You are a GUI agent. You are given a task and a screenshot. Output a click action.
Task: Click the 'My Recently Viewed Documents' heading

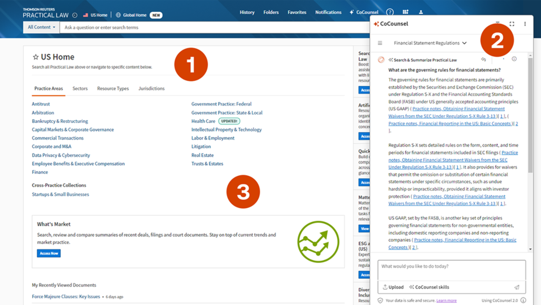[x=64, y=285]
